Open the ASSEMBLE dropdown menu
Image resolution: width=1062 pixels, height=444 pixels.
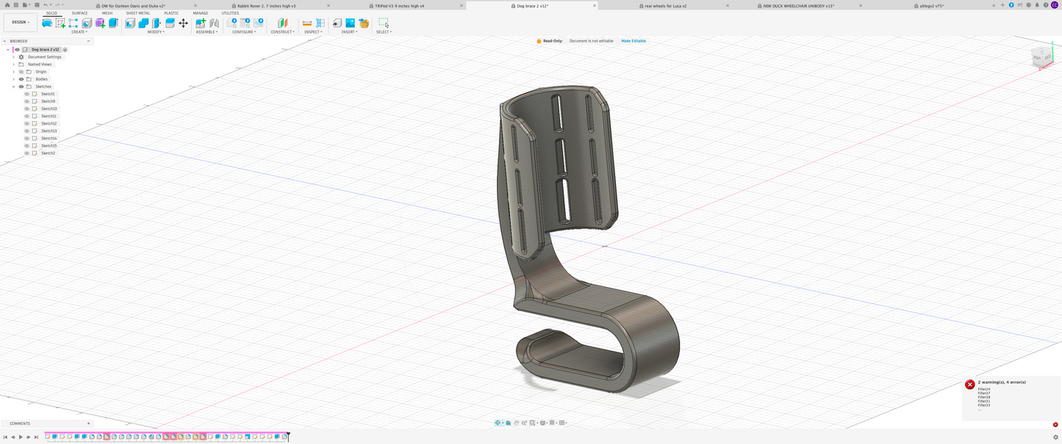(x=207, y=32)
